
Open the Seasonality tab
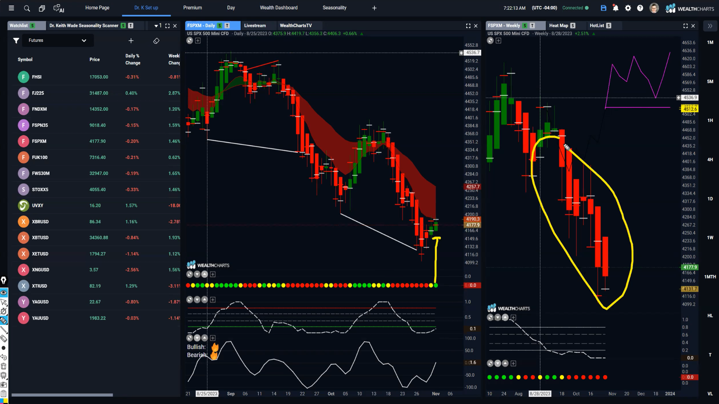[x=334, y=8]
